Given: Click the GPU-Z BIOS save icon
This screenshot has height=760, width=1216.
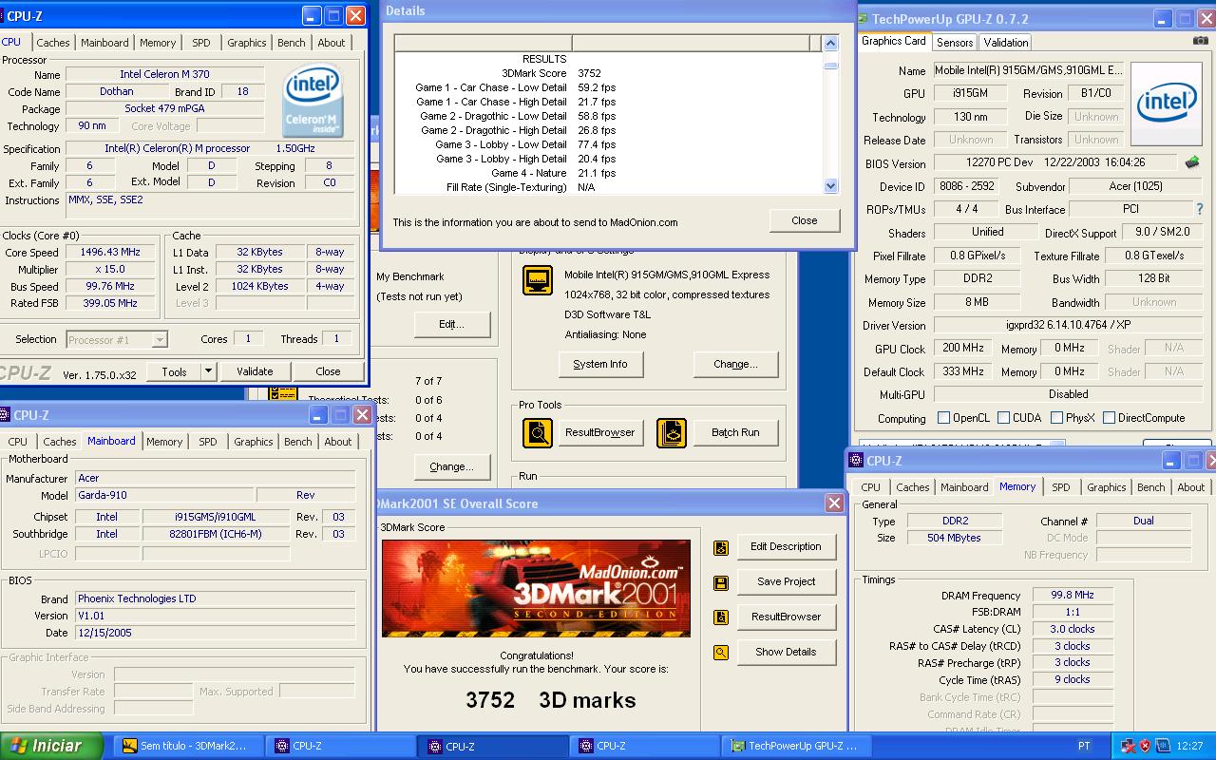Looking at the screenshot, I should point(1192,162).
